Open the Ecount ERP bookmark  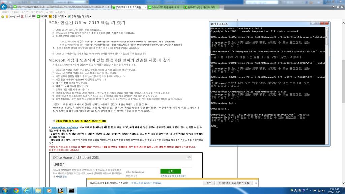click(28, 17)
